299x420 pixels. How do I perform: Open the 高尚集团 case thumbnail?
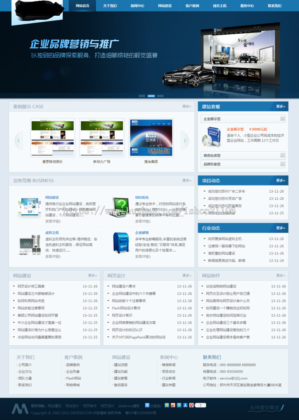(151, 138)
